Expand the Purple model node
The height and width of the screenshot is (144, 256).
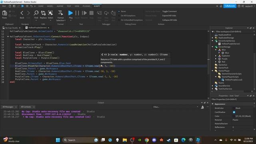click(216, 59)
